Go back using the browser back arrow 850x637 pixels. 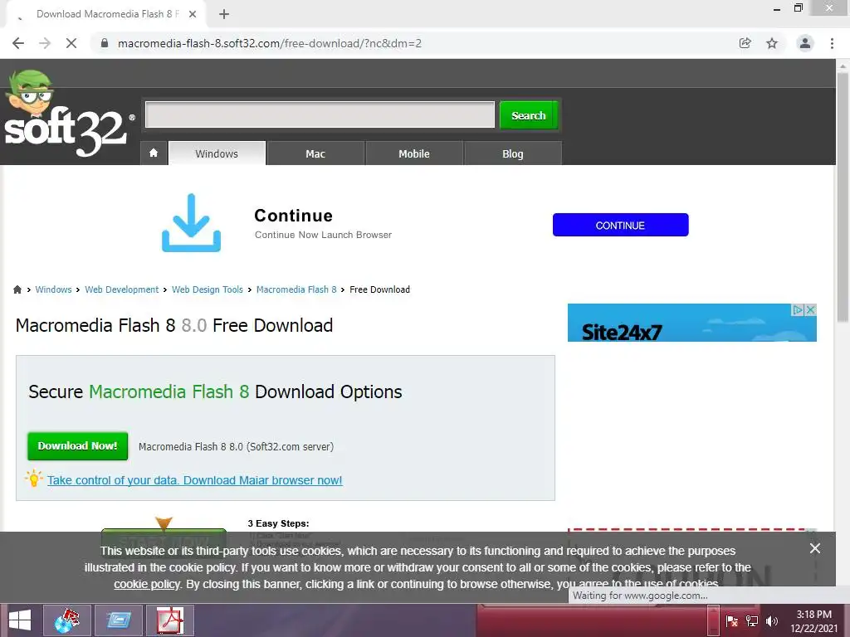(18, 43)
